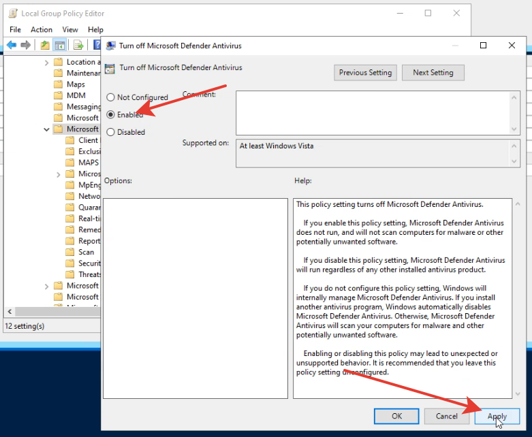Click the 'At least Windows Vista' text
532x437 pixels.
(x=277, y=146)
